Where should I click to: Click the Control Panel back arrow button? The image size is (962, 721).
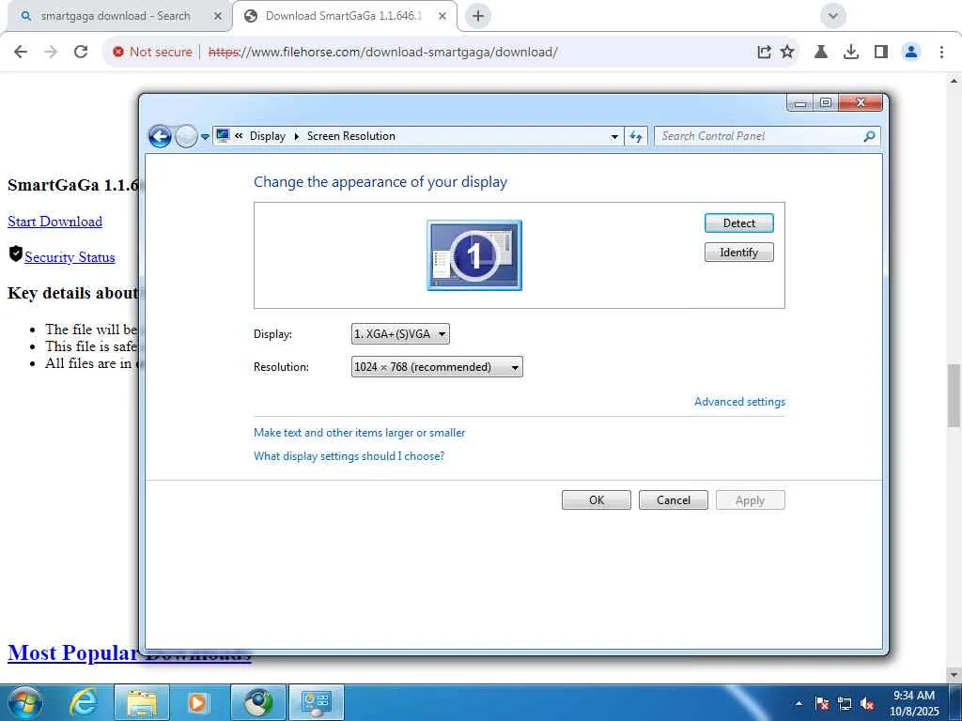160,136
